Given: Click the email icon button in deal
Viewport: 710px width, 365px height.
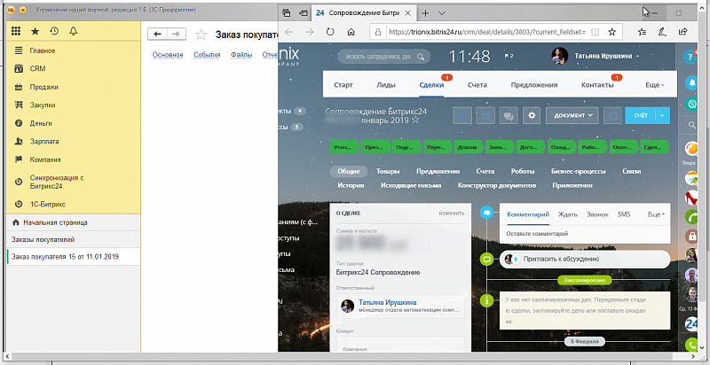Looking at the screenshot, I should point(485,116).
